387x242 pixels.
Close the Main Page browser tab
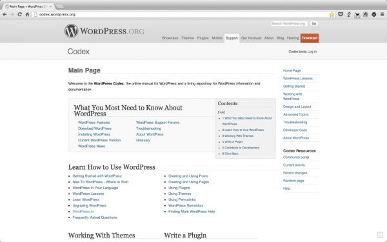50,6
